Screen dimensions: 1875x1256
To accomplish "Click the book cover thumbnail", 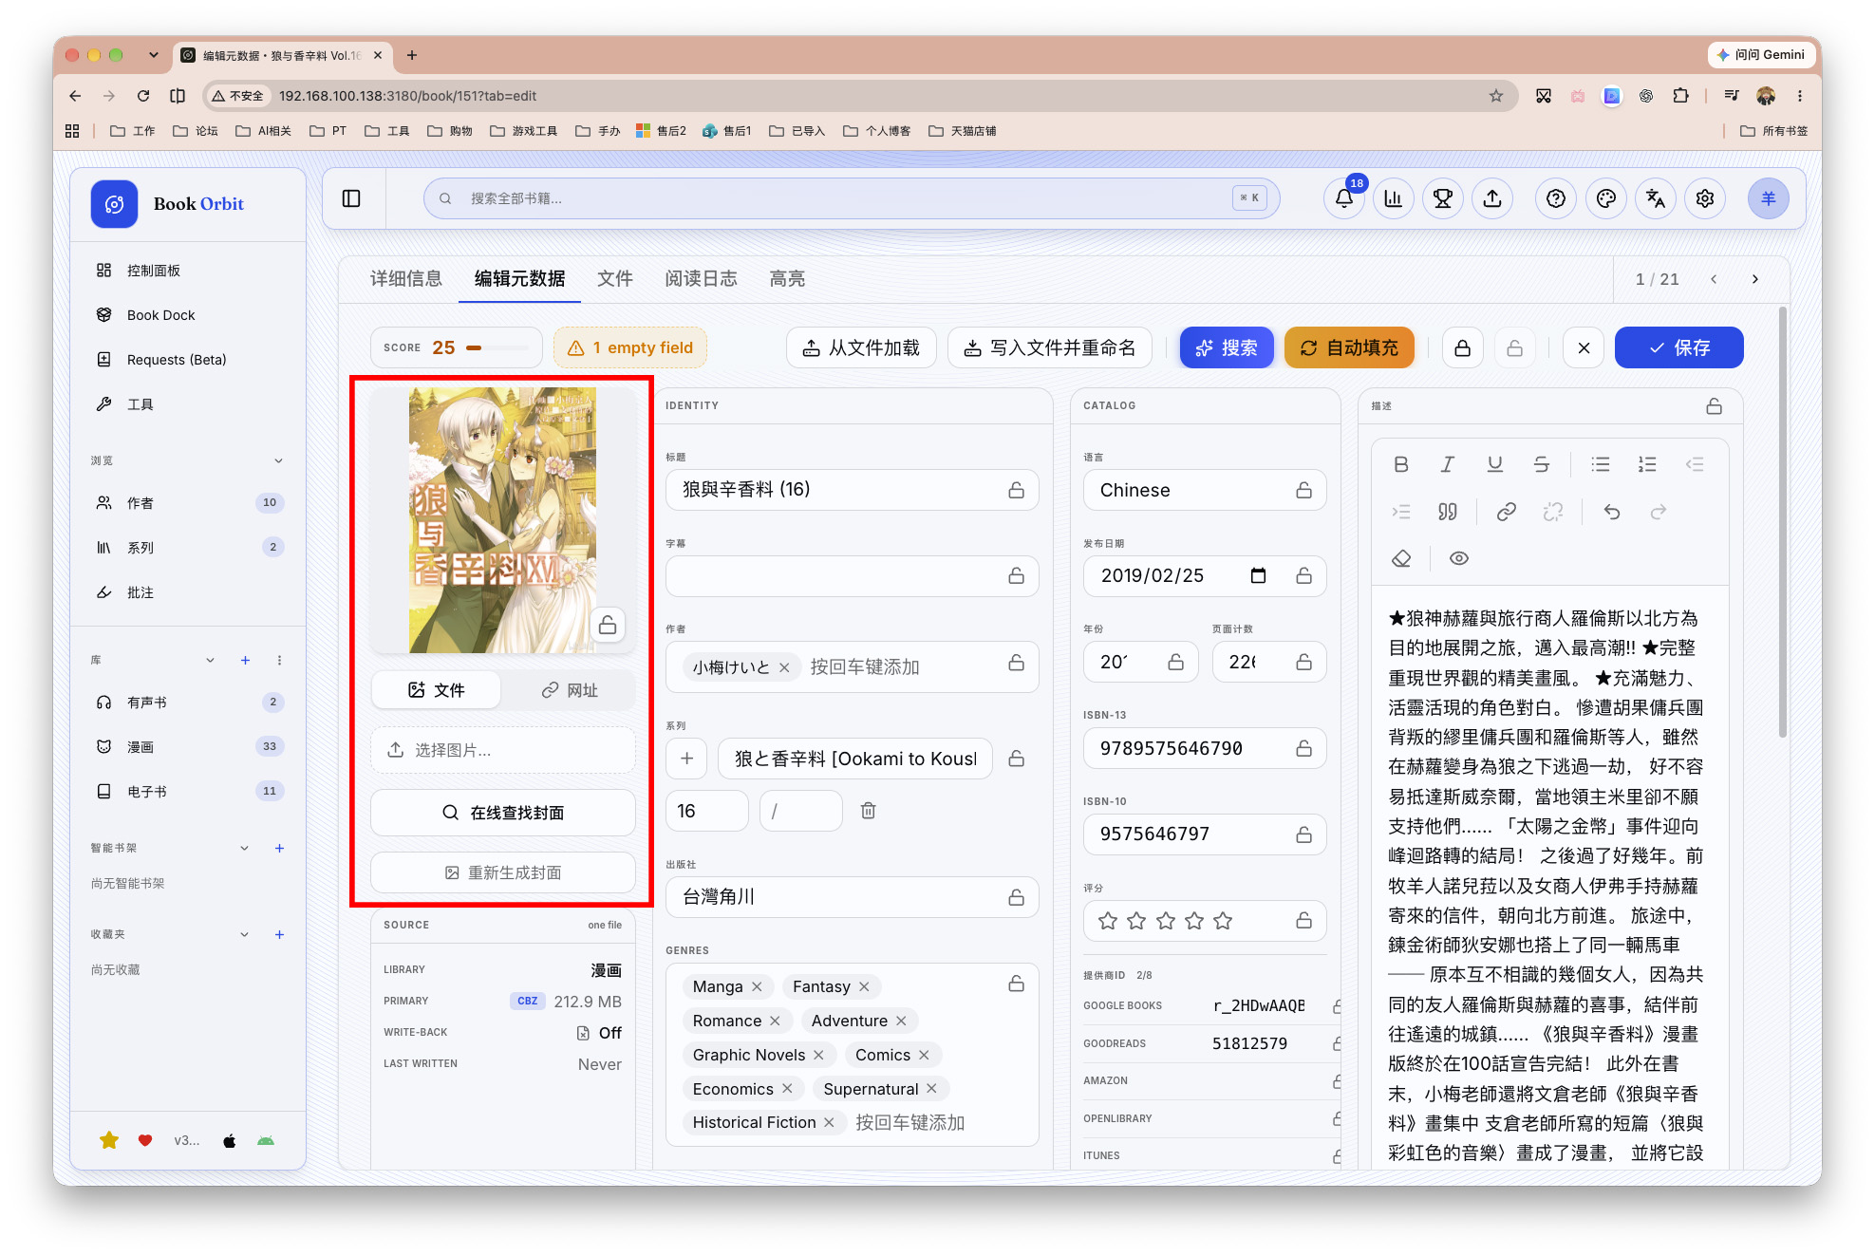I will (x=502, y=519).
